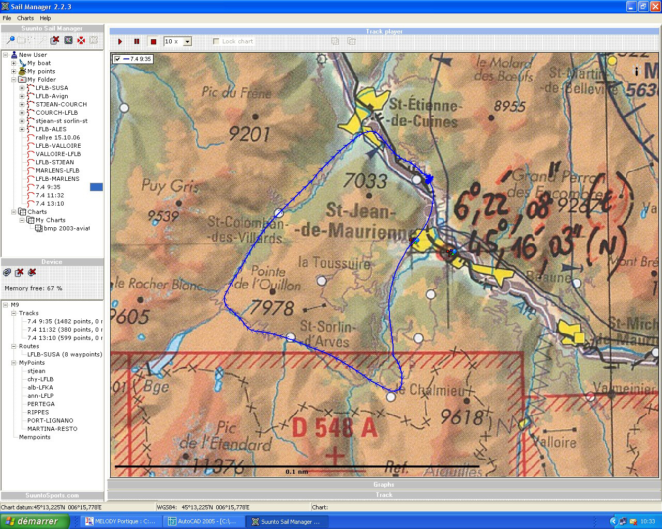Switch to MELODY Portique taskbar window
The height and width of the screenshot is (529, 662).
click(122, 521)
